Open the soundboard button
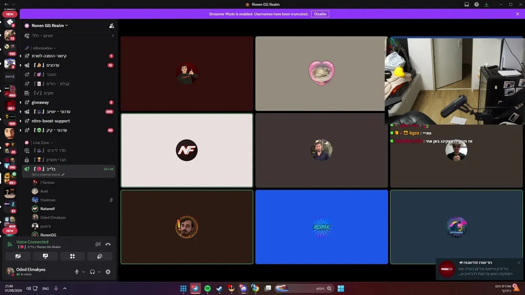 [x=100, y=256]
